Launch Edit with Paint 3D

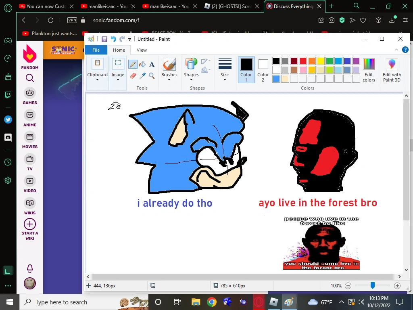392,69
